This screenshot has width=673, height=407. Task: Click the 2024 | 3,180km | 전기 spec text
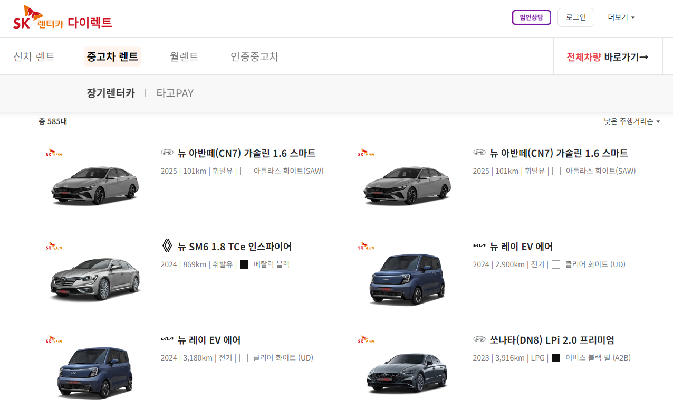point(196,358)
